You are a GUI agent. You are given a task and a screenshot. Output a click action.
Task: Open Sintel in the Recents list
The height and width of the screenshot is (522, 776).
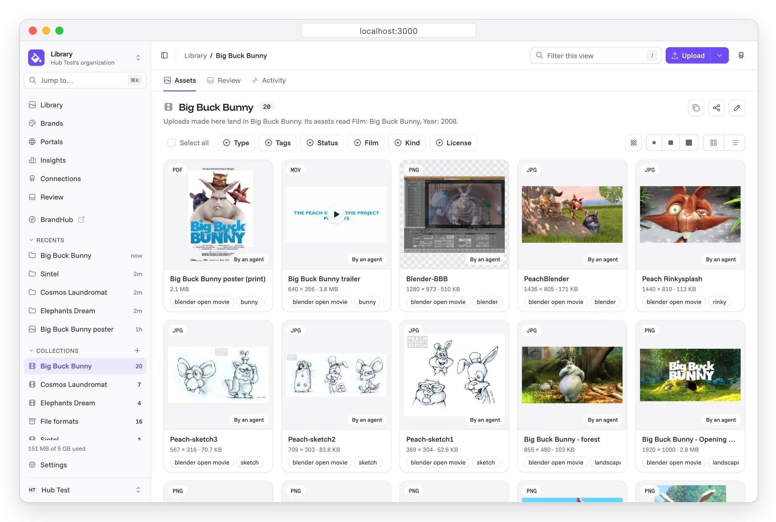85,274
